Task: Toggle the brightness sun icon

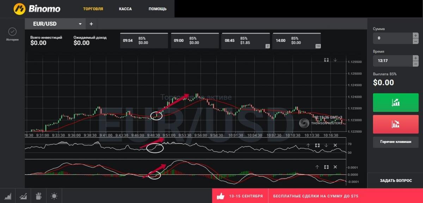Action: 54,196
